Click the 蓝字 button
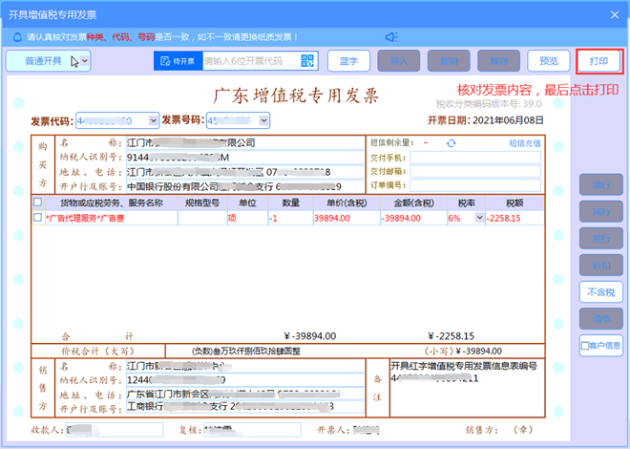 348,61
